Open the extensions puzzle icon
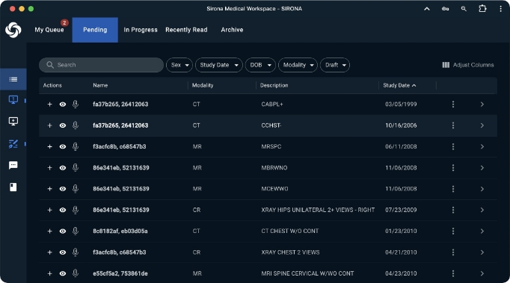Viewport: 510px width, 283px height. coord(482,9)
